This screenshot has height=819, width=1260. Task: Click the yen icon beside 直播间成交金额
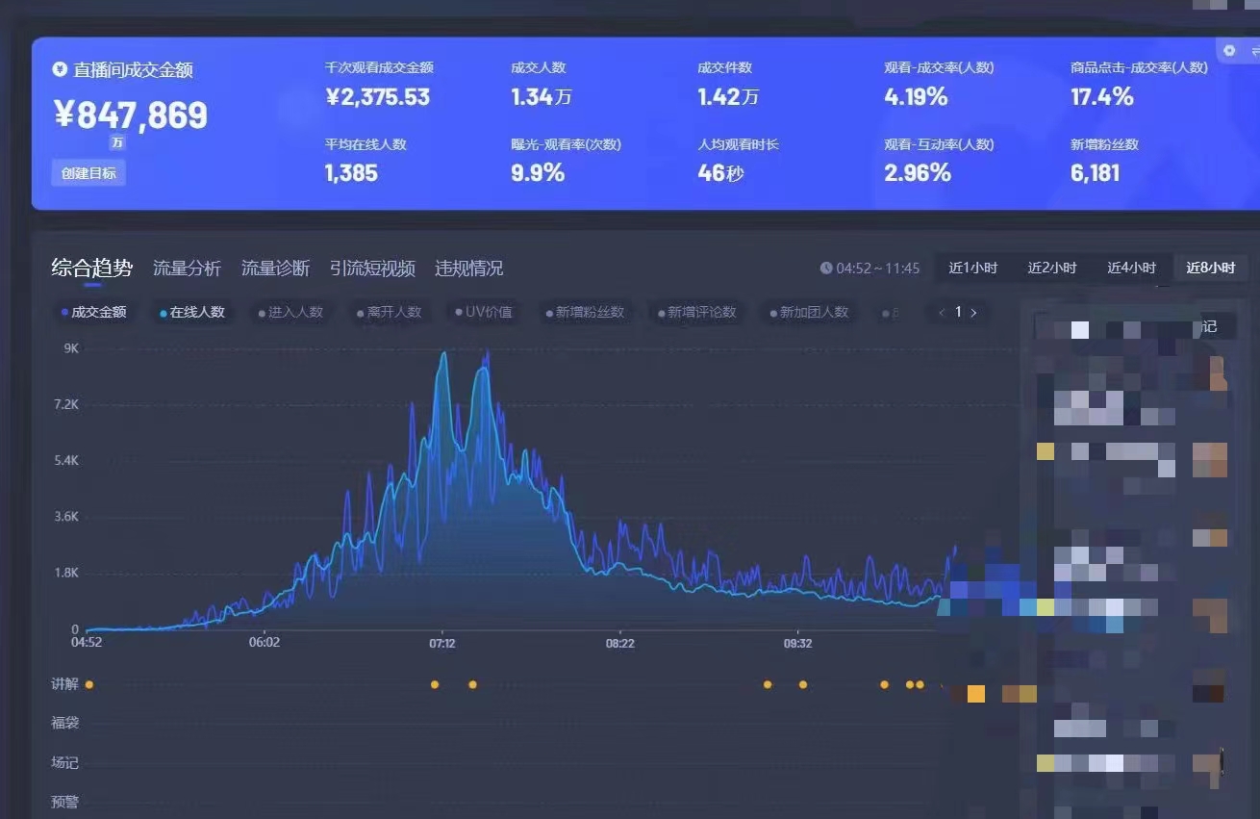click(x=60, y=69)
